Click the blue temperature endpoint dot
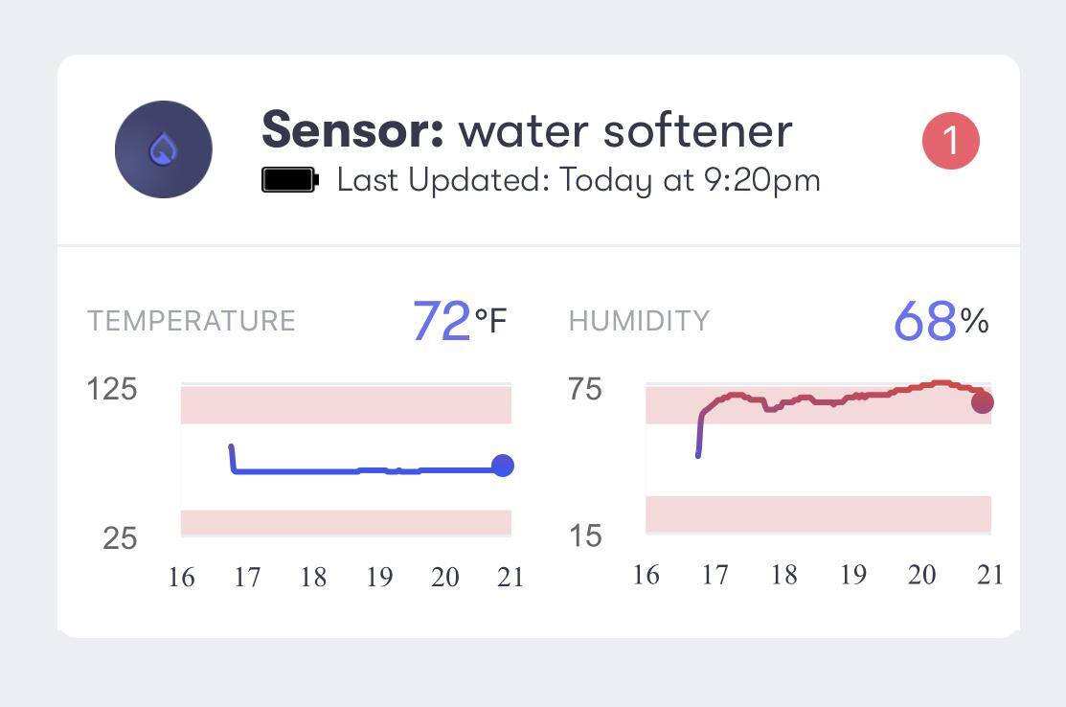 point(502,466)
